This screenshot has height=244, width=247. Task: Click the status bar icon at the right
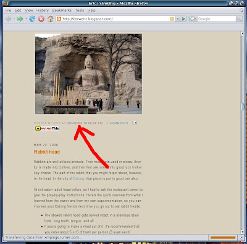click(x=241, y=238)
